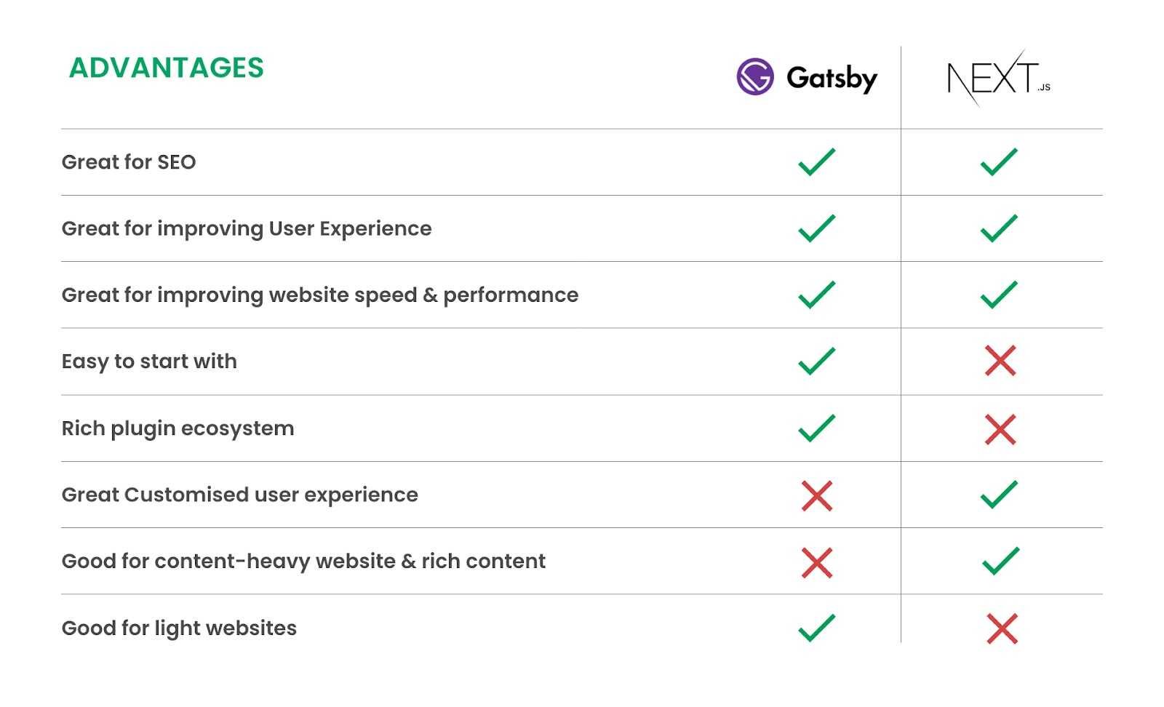
Task: Click the Gatsby logo icon
Action: (754, 76)
